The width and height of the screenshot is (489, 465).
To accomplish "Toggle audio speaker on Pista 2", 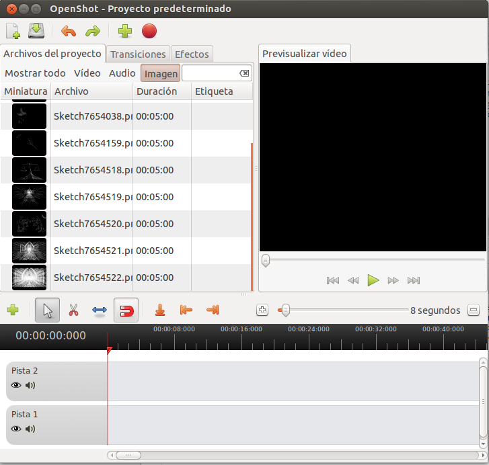I will coord(30,385).
